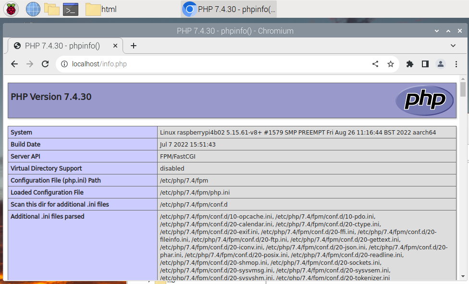
Task: Click the html folder taskbar item
Action: point(101,9)
